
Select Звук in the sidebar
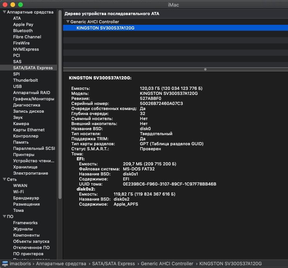coord(18,117)
